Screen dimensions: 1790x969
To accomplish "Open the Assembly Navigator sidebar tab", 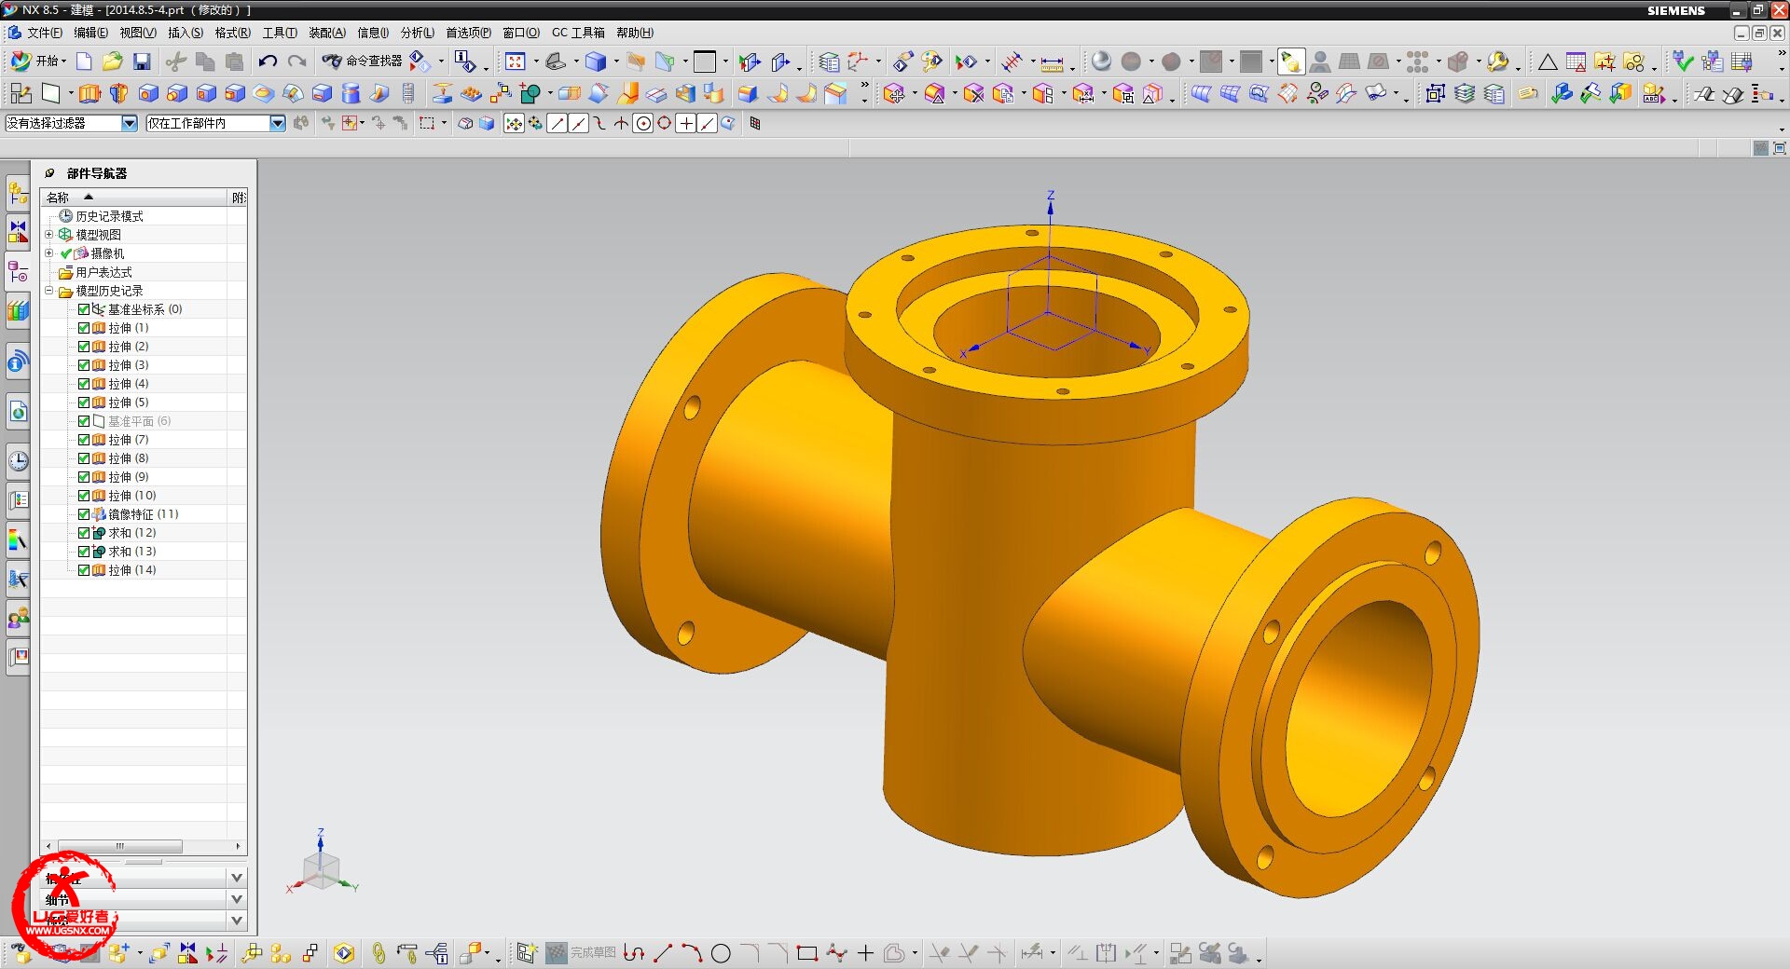I will 18,193.
